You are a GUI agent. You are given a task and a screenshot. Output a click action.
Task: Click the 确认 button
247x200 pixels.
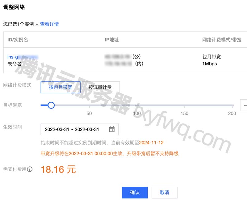[x=135, y=193]
